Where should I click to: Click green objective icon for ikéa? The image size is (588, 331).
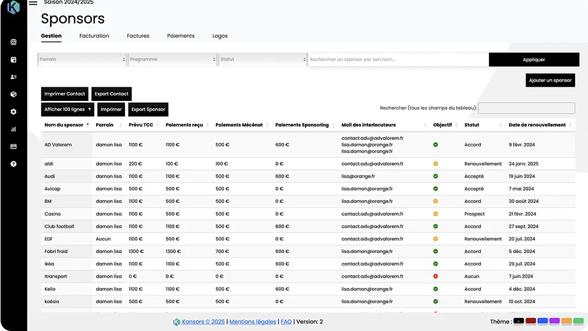click(x=435, y=264)
